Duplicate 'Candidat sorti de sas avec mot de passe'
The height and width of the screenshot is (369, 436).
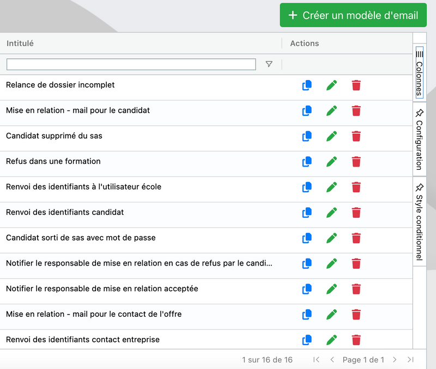tap(307, 238)
